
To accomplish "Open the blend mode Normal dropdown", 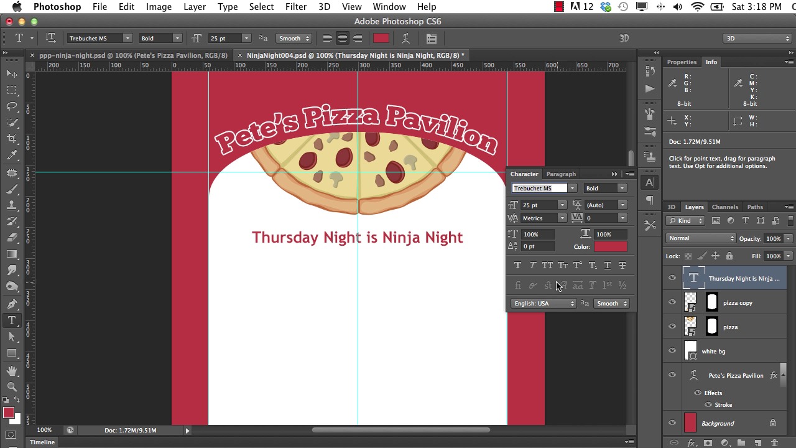I will click(x=701, y=238).
